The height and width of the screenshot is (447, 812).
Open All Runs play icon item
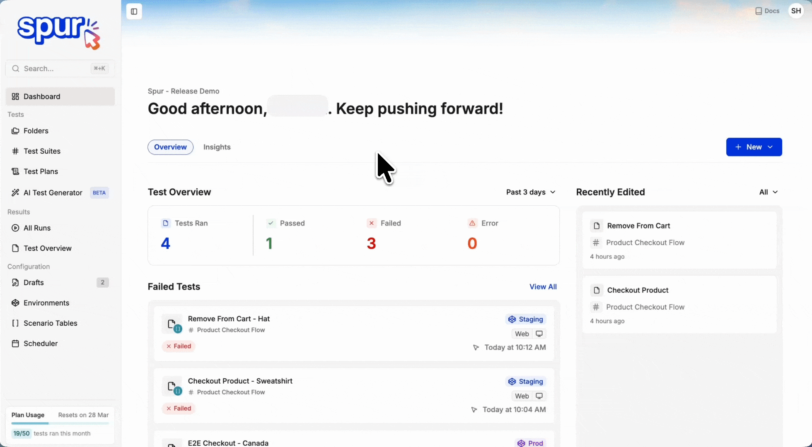pyautogui.click(x=37, y=228)
